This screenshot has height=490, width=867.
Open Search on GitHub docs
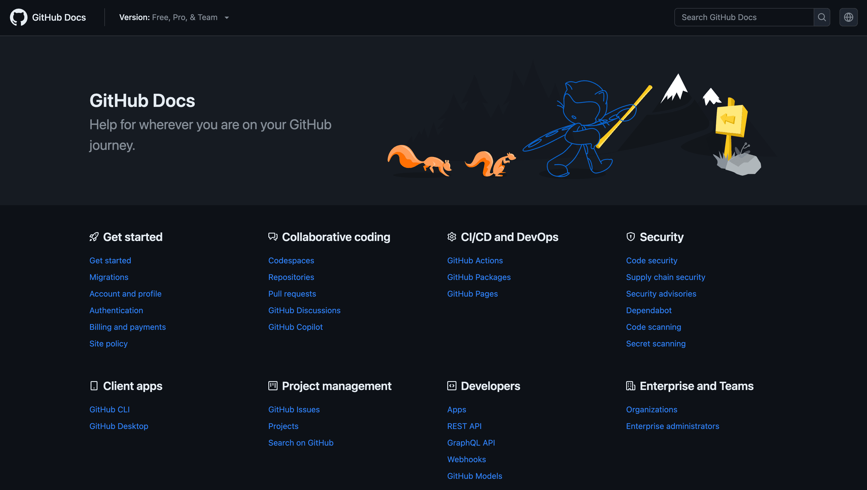tap(301, 442)
